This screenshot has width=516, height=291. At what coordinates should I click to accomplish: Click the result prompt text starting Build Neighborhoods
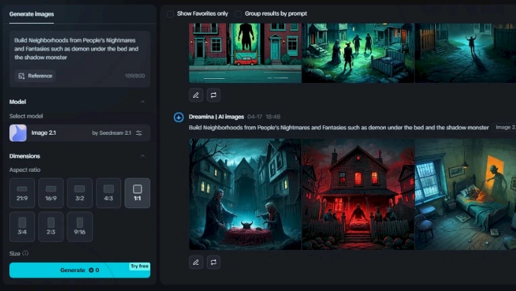point(339,127)
